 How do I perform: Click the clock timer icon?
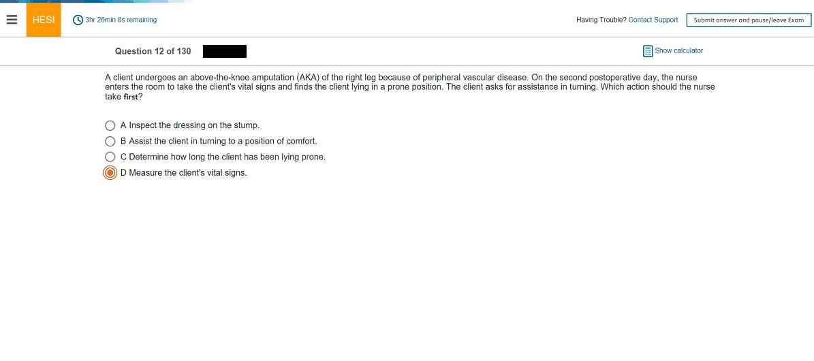point(78,20)
